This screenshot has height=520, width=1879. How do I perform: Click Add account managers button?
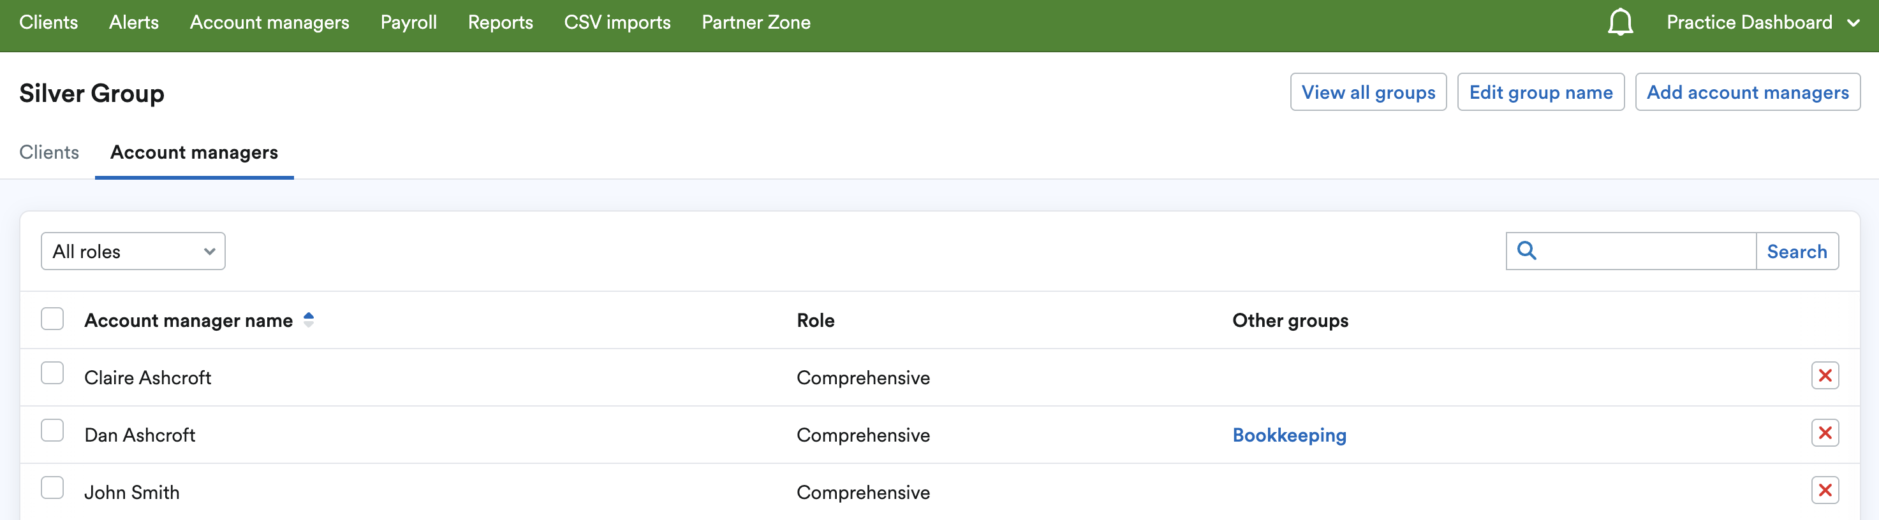[x=1748, y=92]
